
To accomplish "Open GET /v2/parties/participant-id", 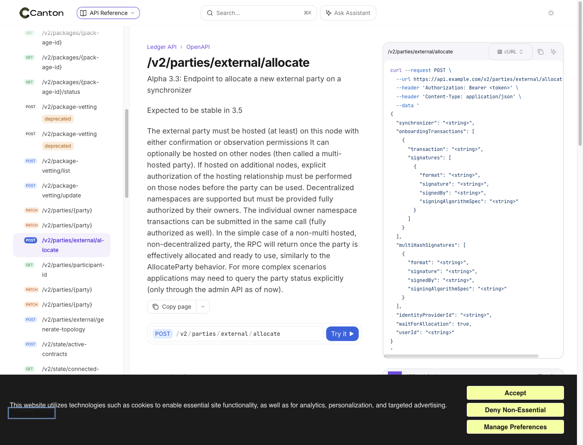I will (62, 270).
